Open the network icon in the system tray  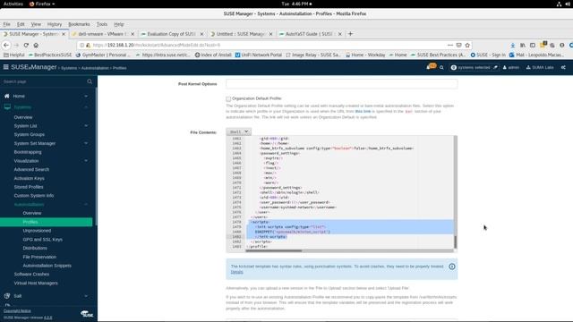click(x=559, y=4)
